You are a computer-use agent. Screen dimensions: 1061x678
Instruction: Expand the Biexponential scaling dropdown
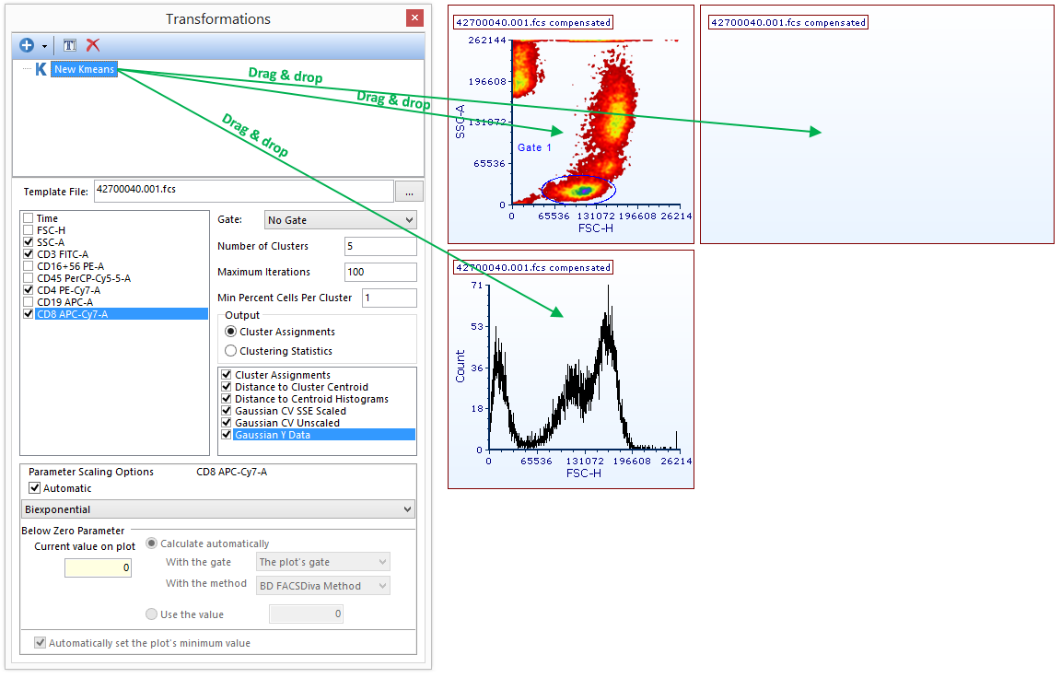point(217,509)
